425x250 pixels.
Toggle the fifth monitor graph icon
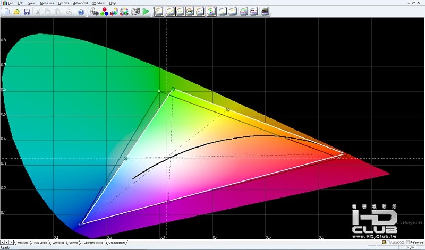[200, 12]
